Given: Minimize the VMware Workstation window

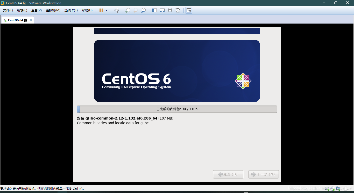Looking at the screenshot, I should 324,3.
